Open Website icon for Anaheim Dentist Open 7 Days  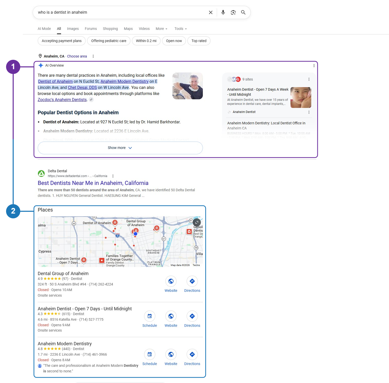[171, 316]
